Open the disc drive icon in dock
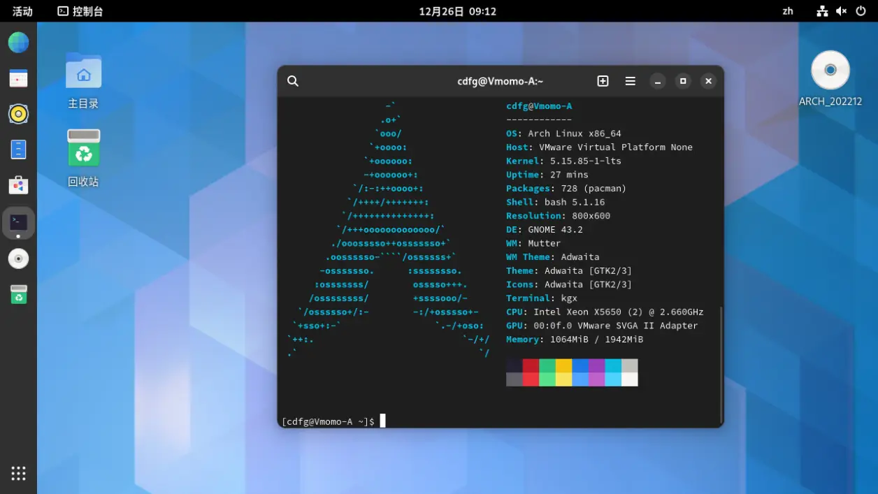 (x=18, y=259)
